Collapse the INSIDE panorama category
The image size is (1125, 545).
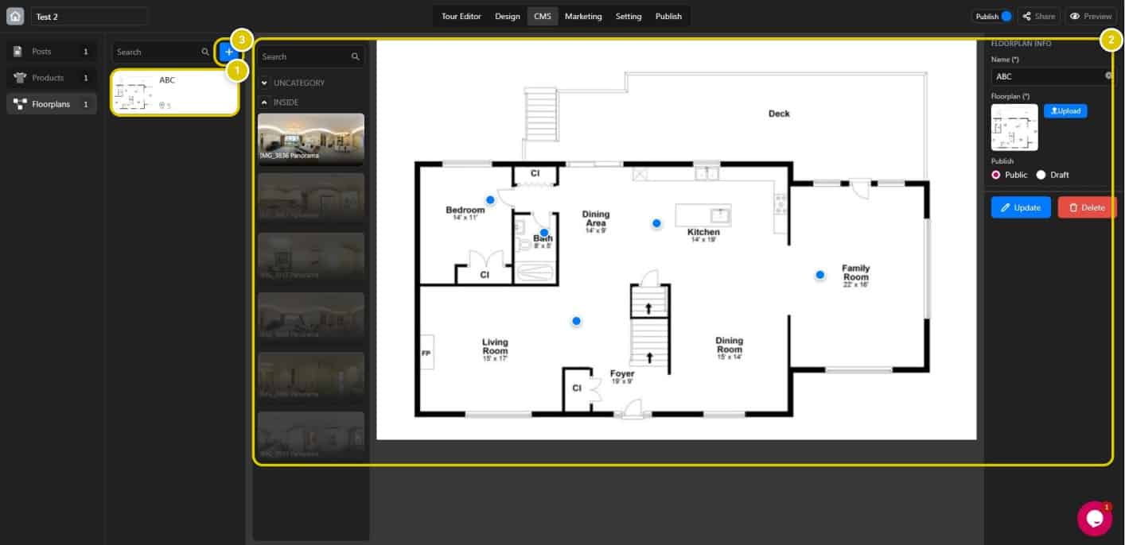263,102
